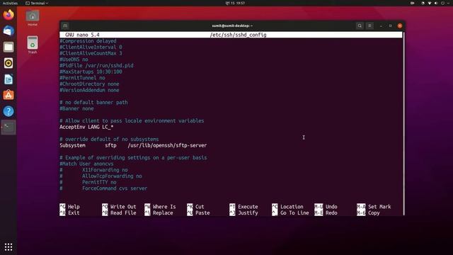The height and width of the screenshot is (255, 453).
Task: Click terminal search icon in titlebar
Action: point(360,25)
